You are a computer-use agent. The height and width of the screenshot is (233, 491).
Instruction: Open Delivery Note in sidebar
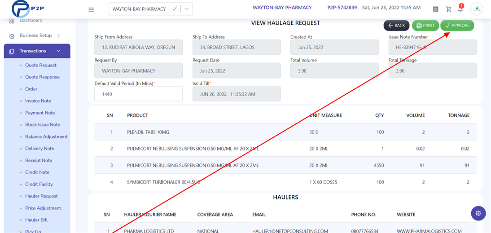(x=40, y=149)
